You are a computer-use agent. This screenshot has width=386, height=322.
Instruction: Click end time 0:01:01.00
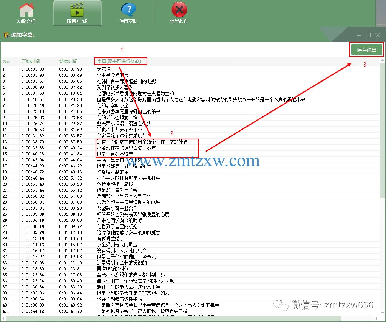(x=70, y=202)
